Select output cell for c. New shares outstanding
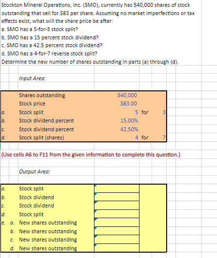 117,240
